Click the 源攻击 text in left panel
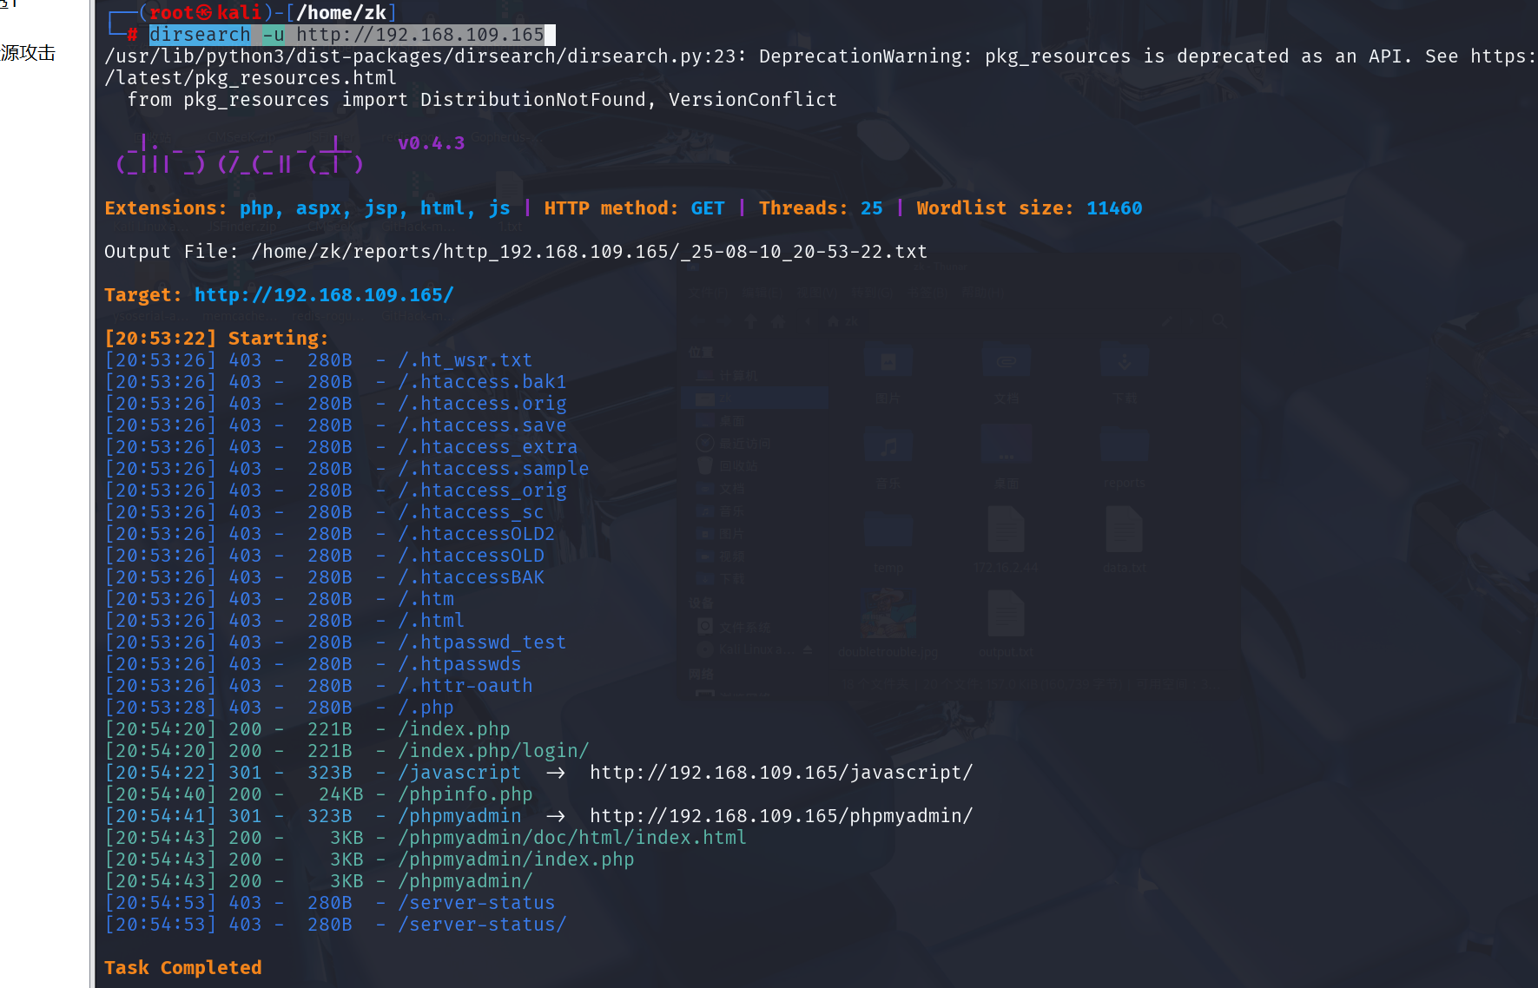This screenshot has width=1538, height=988. [28, 53]
